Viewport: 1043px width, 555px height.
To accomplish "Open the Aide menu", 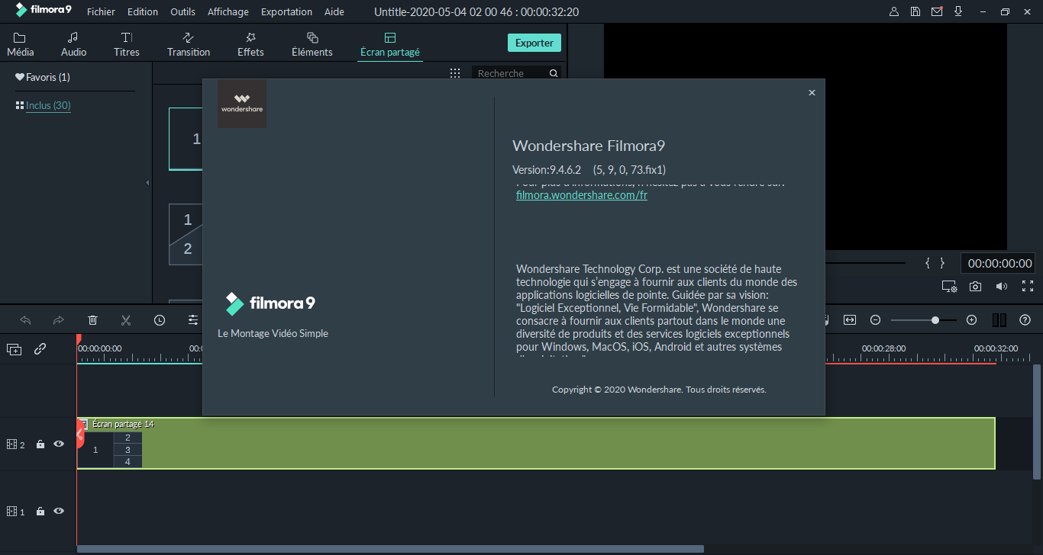I will tap(334, 11).
